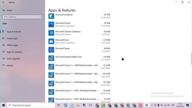
Task: Switch the TUR input language indicator
Action: 173,105
